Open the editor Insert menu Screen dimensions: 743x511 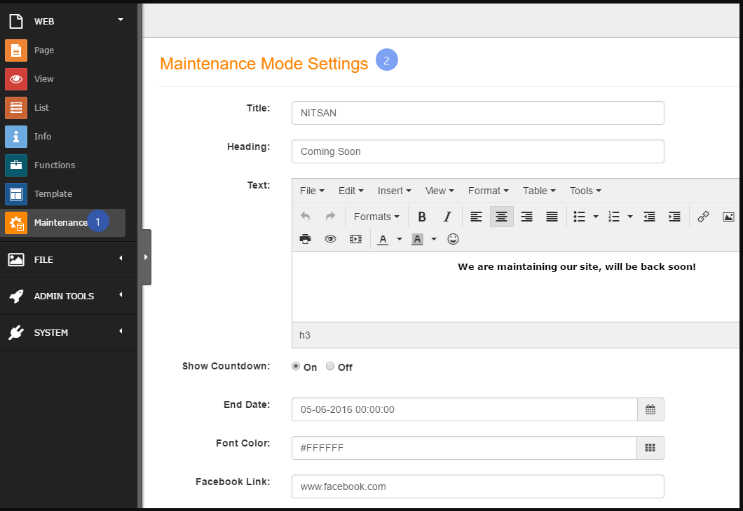point(394,191)
